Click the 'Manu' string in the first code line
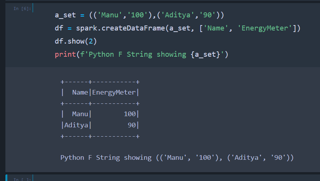This screenshot has height=181, width=320. pos(106,15)
